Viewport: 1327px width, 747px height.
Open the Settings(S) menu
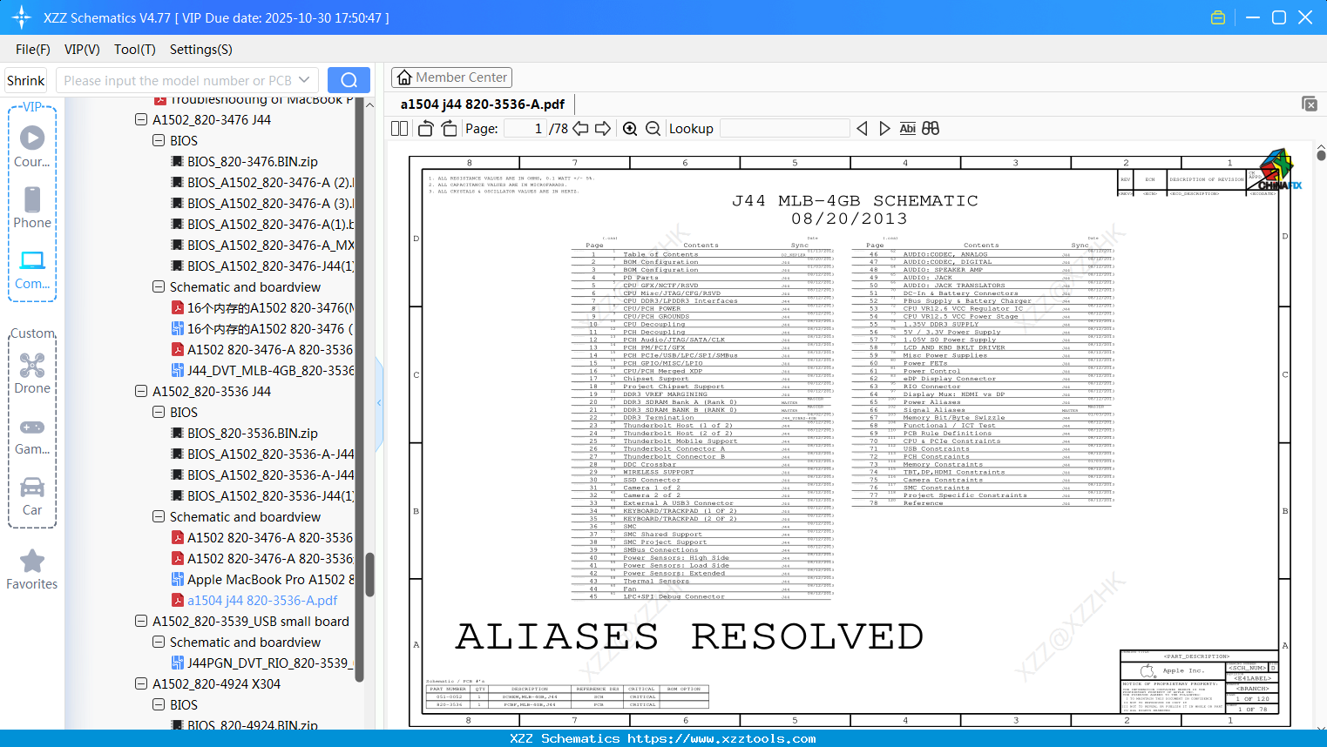click(201, 50)
